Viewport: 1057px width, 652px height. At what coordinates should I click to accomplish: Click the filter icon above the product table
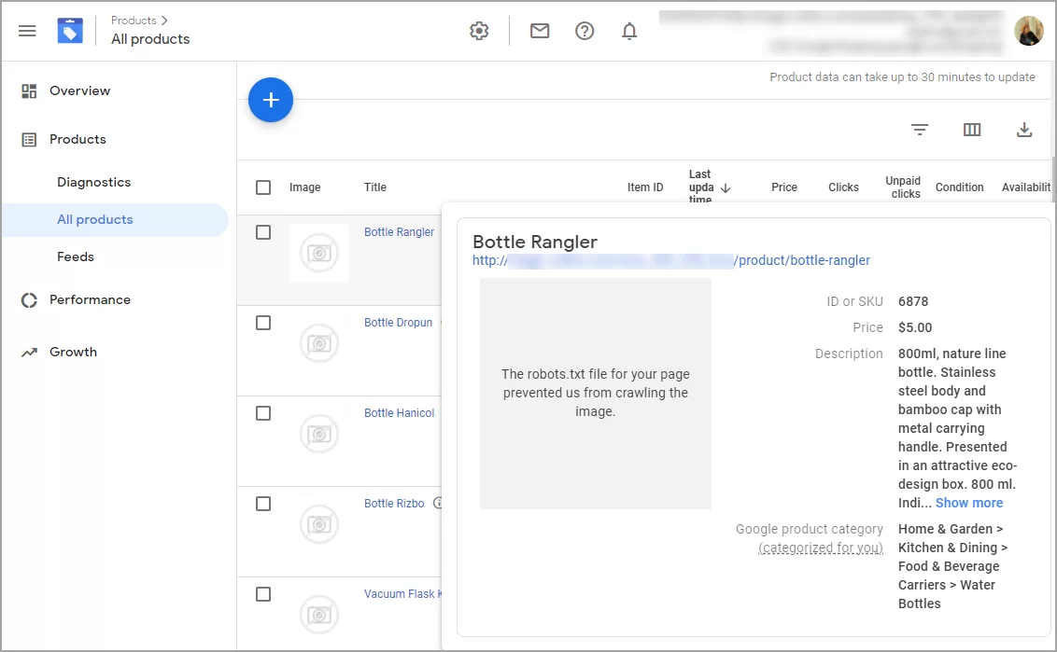920,130
